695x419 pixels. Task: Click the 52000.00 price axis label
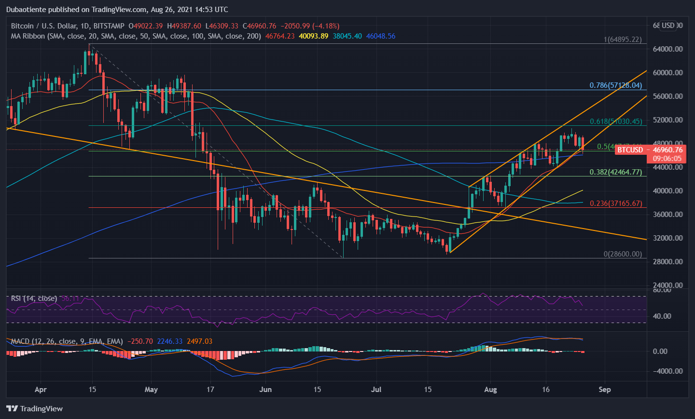click(668, 120)
